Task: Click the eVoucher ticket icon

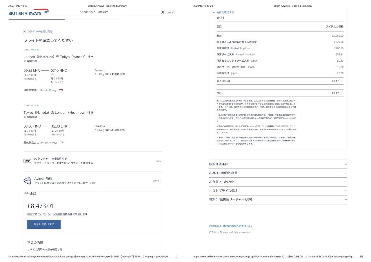Action: click(27, 161)
